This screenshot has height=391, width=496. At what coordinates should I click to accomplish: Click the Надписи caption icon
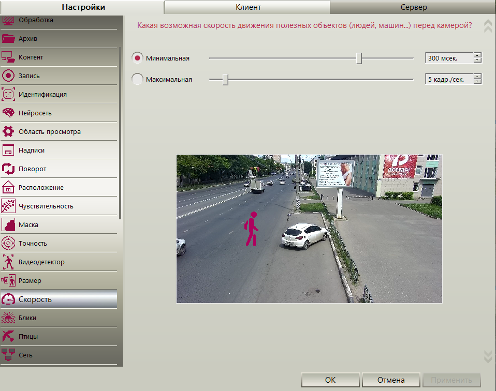(x=8, y=150)
